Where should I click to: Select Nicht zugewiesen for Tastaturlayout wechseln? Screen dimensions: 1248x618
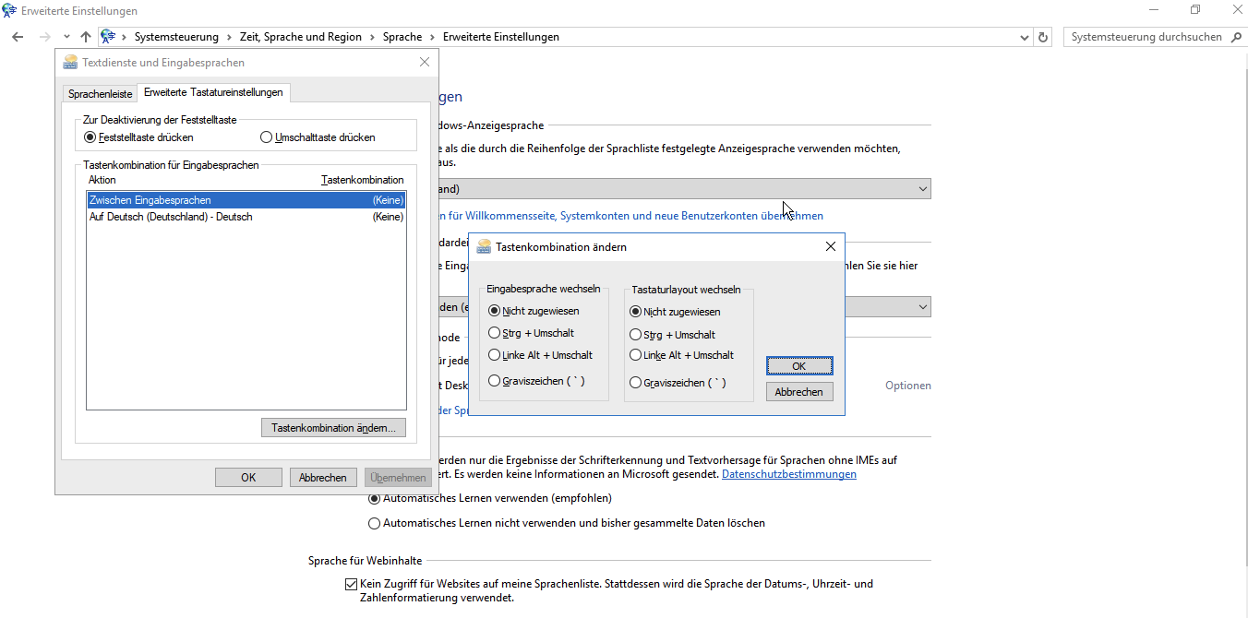tap(675, 312)
